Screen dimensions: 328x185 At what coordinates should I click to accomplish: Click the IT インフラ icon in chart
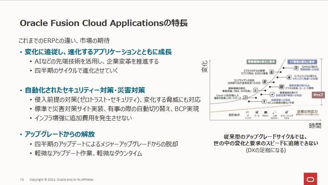pyautogui.click(x=248, y=112)
